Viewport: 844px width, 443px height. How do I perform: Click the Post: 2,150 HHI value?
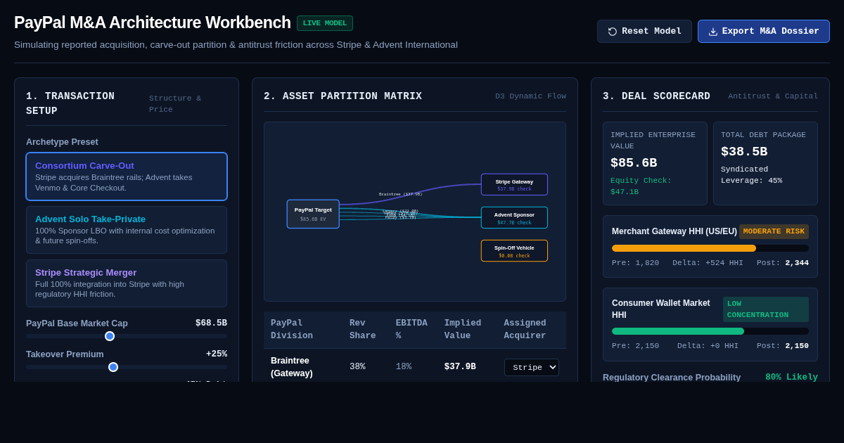click(x=783, y=346)
